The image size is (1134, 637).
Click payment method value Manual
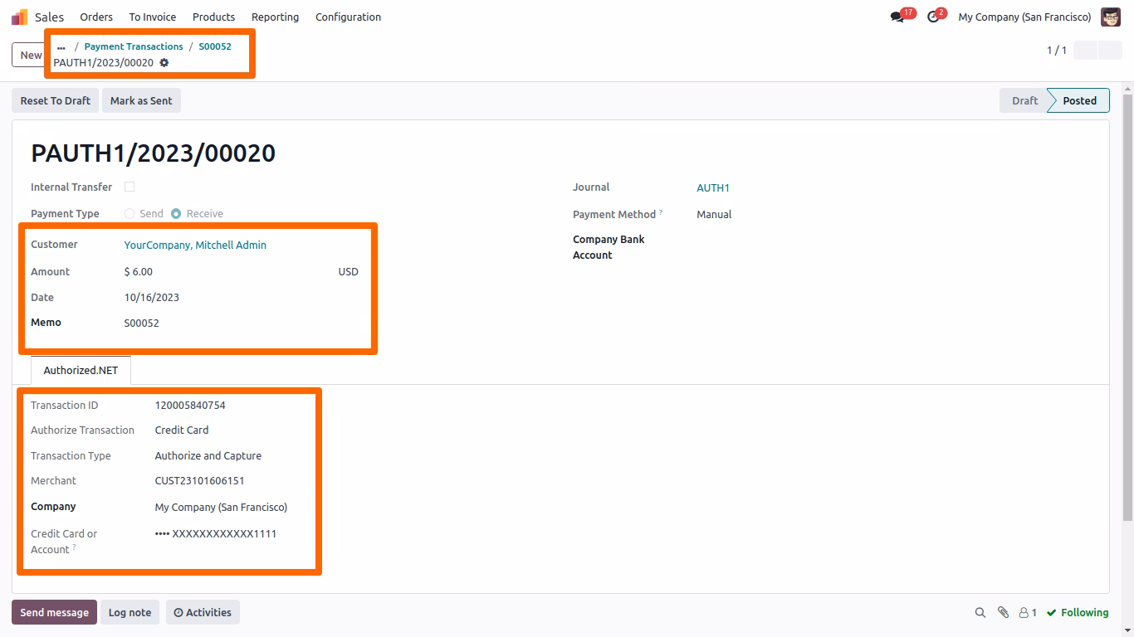(714, 215)
